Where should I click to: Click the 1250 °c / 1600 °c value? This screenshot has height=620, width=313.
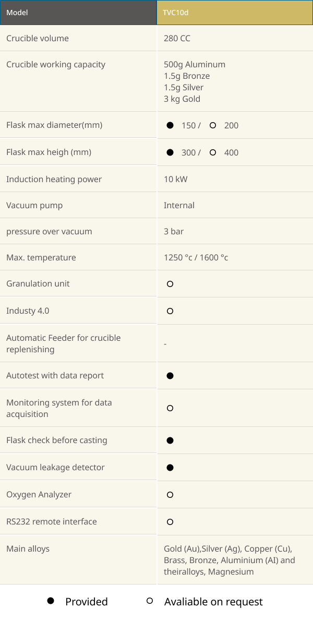[196, 257]
